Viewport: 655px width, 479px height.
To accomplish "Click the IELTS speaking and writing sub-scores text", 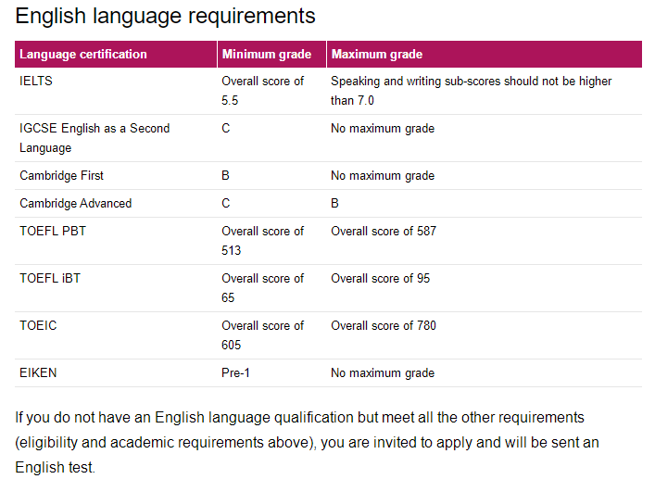I will [472, 91].
